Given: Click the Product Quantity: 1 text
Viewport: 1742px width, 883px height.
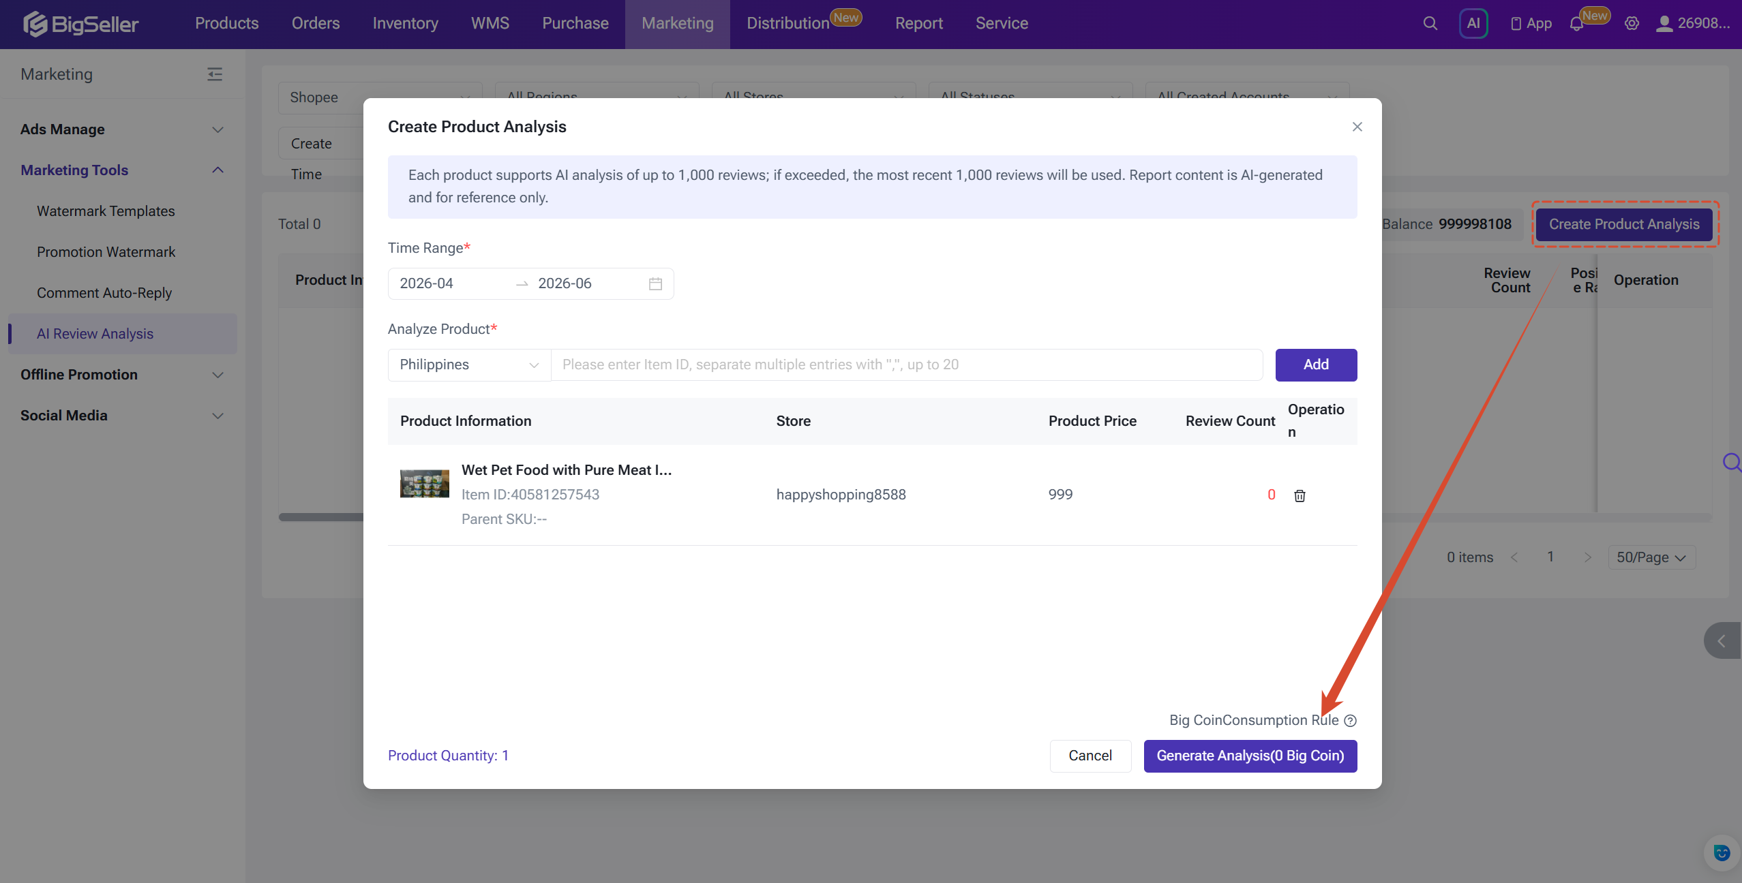Looking at the screenshot, I should 448,756.
